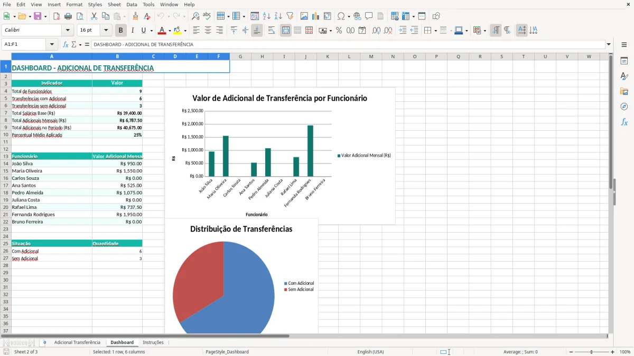Toggle the AutoFilter funnel icon
The width and height of the screenshot is (634, 356).
coord(290,16)
